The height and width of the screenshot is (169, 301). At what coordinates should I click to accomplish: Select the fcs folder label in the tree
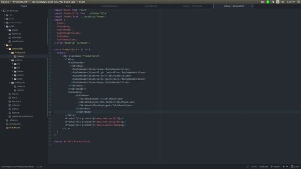click(19, 68)
